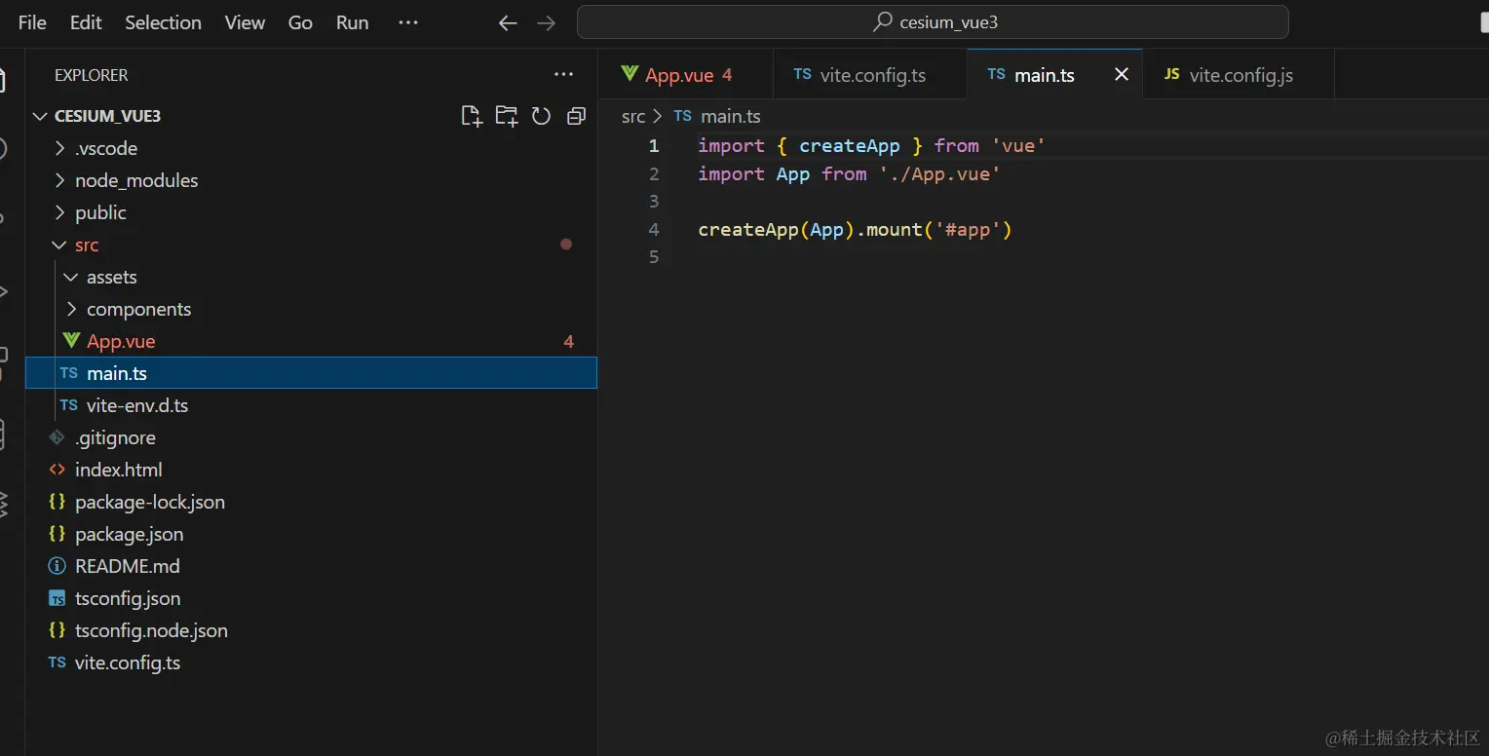Collapse the CESIUM_VUE3 project section
The image size is (1489, 756).
coord(311,116)
